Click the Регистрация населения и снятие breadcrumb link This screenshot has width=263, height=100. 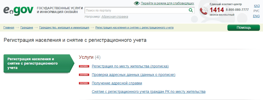tap(134, 27)
